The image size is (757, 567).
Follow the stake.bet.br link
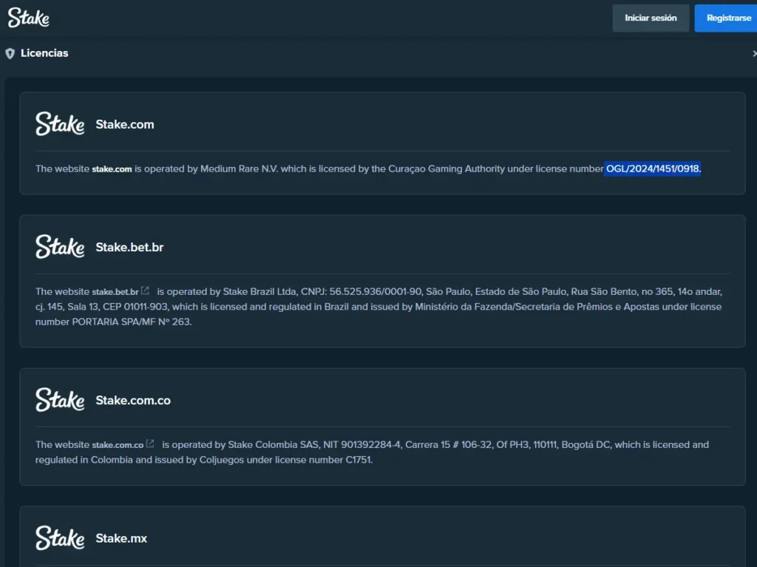point(115,292)
